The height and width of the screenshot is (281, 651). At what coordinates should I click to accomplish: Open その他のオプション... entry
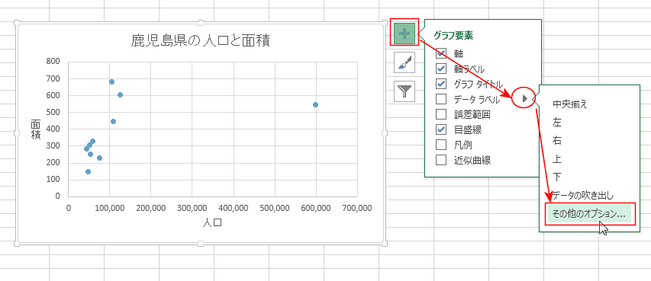tap(589, 214)
